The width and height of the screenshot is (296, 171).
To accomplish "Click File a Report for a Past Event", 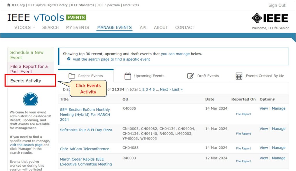I will point(31,69).
